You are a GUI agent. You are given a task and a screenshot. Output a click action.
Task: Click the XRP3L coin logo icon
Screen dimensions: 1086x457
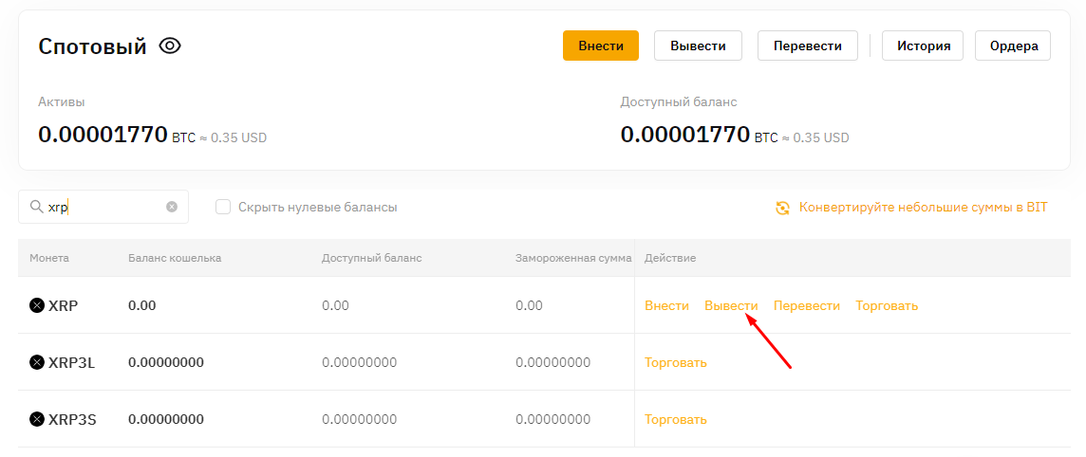point(37,361)
